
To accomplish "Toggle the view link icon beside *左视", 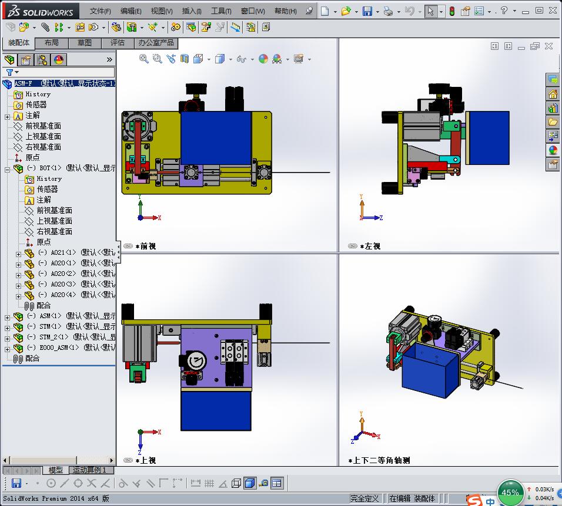I will point(352,246).
